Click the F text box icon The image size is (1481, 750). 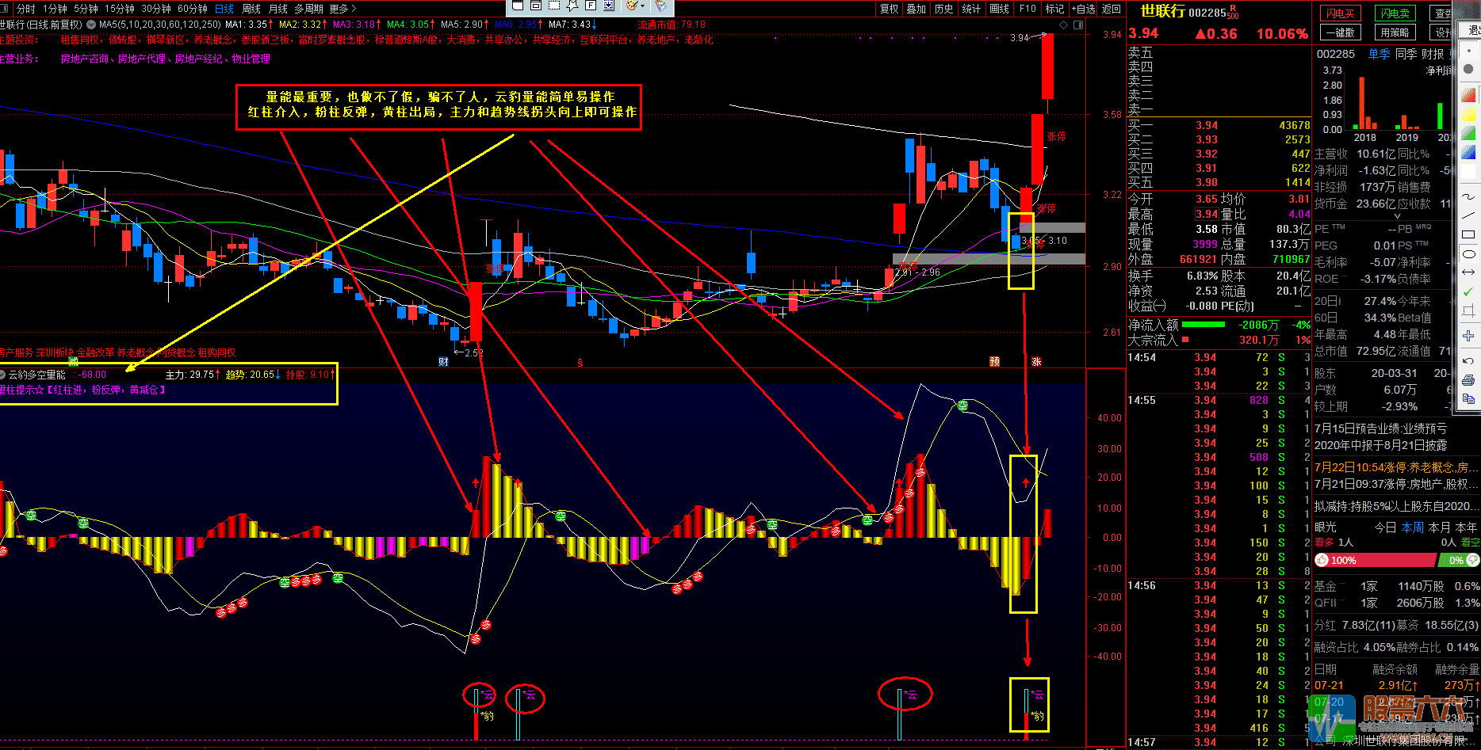pos(591,5)
